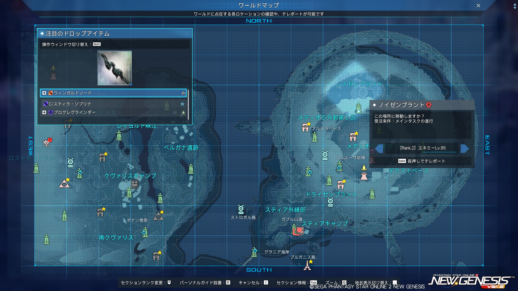Click the クヴァリスキャンプ map label
The width and height of the screenshot is (518, 291).
click(130, 176)
